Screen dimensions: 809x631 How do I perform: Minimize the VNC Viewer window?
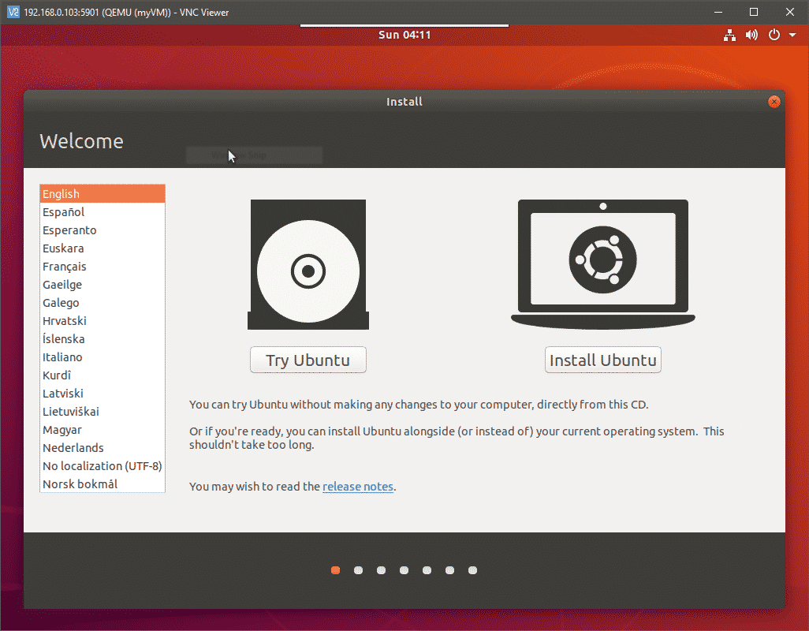tap(718, 12)
